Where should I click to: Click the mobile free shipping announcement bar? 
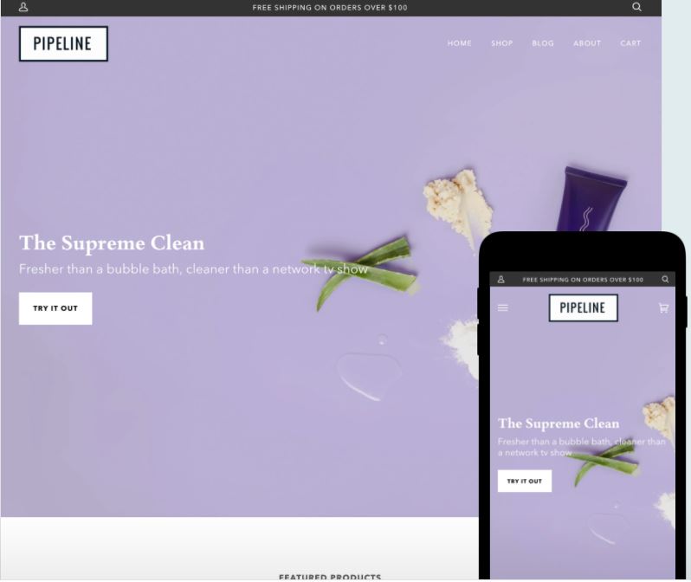(583, 280)
